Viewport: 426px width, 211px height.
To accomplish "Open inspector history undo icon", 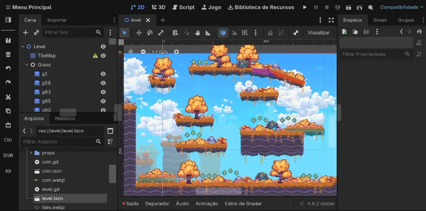I will [419, 32].
